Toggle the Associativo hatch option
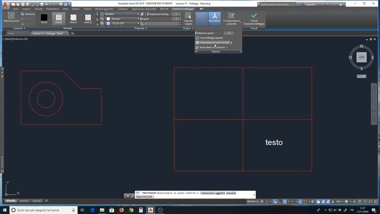380x214 pixels. pyautogui.click(x=202, y=18)
